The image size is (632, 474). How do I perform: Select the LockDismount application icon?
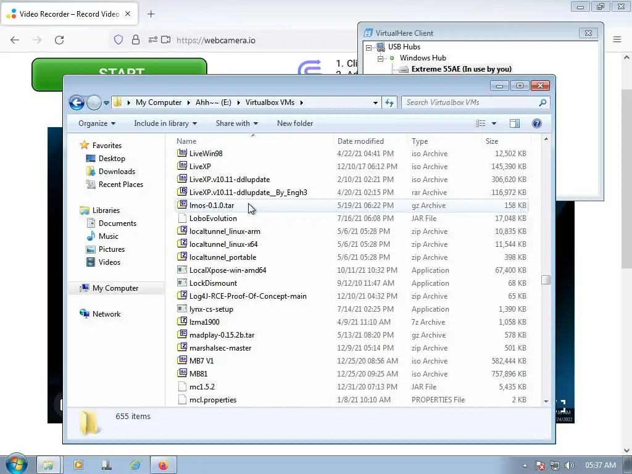click(x=182, y=283)
